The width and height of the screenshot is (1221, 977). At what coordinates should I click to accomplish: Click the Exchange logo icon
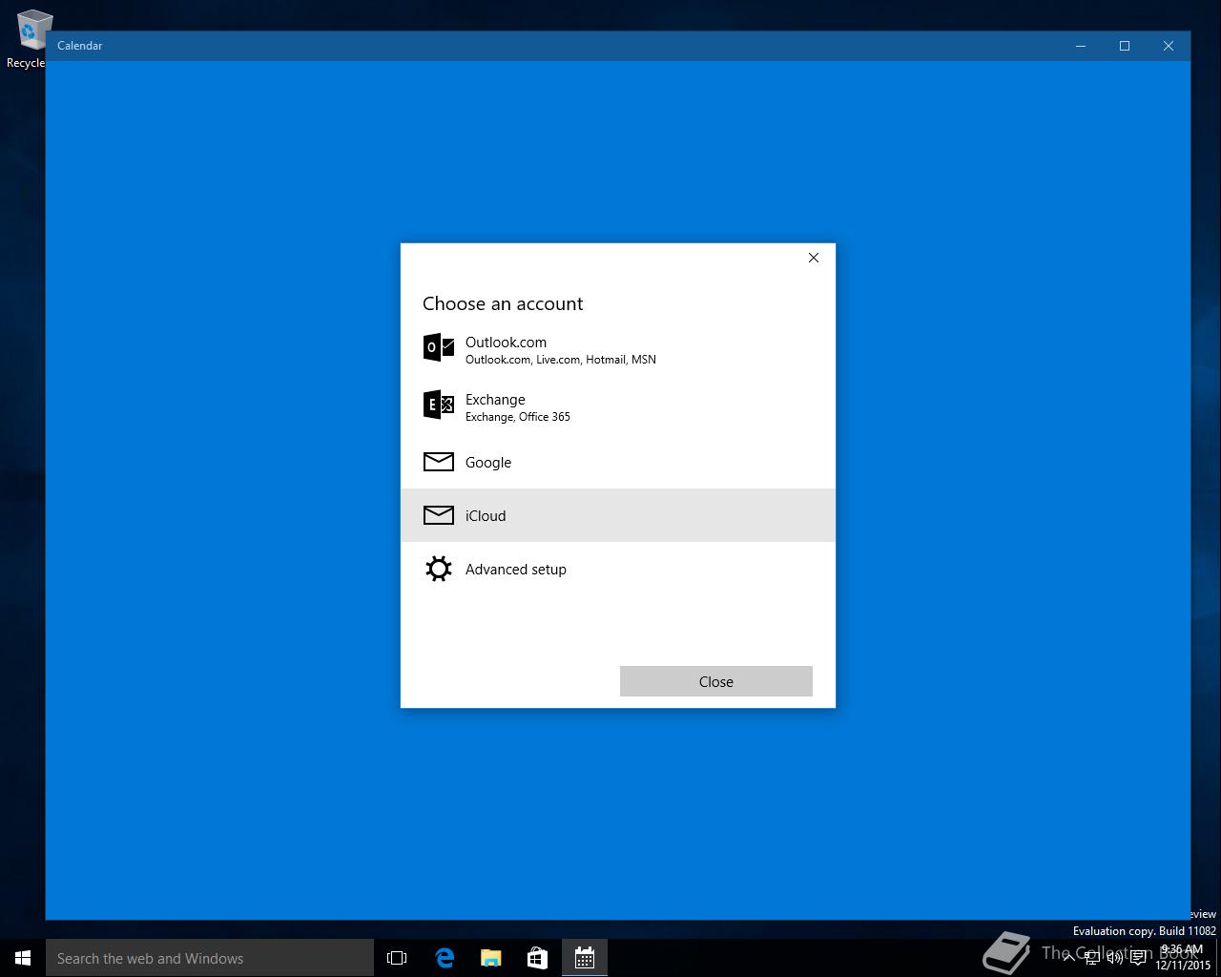pos(439,405)
